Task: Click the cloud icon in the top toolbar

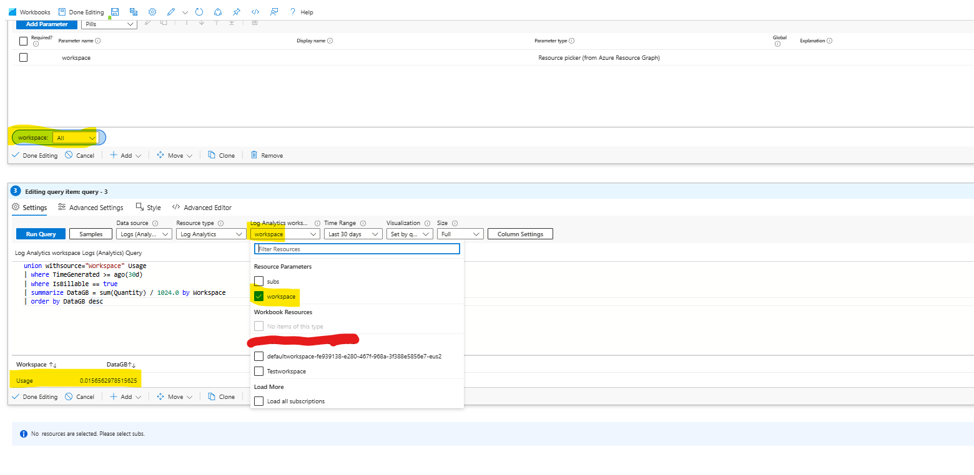Action: [217, 11]
